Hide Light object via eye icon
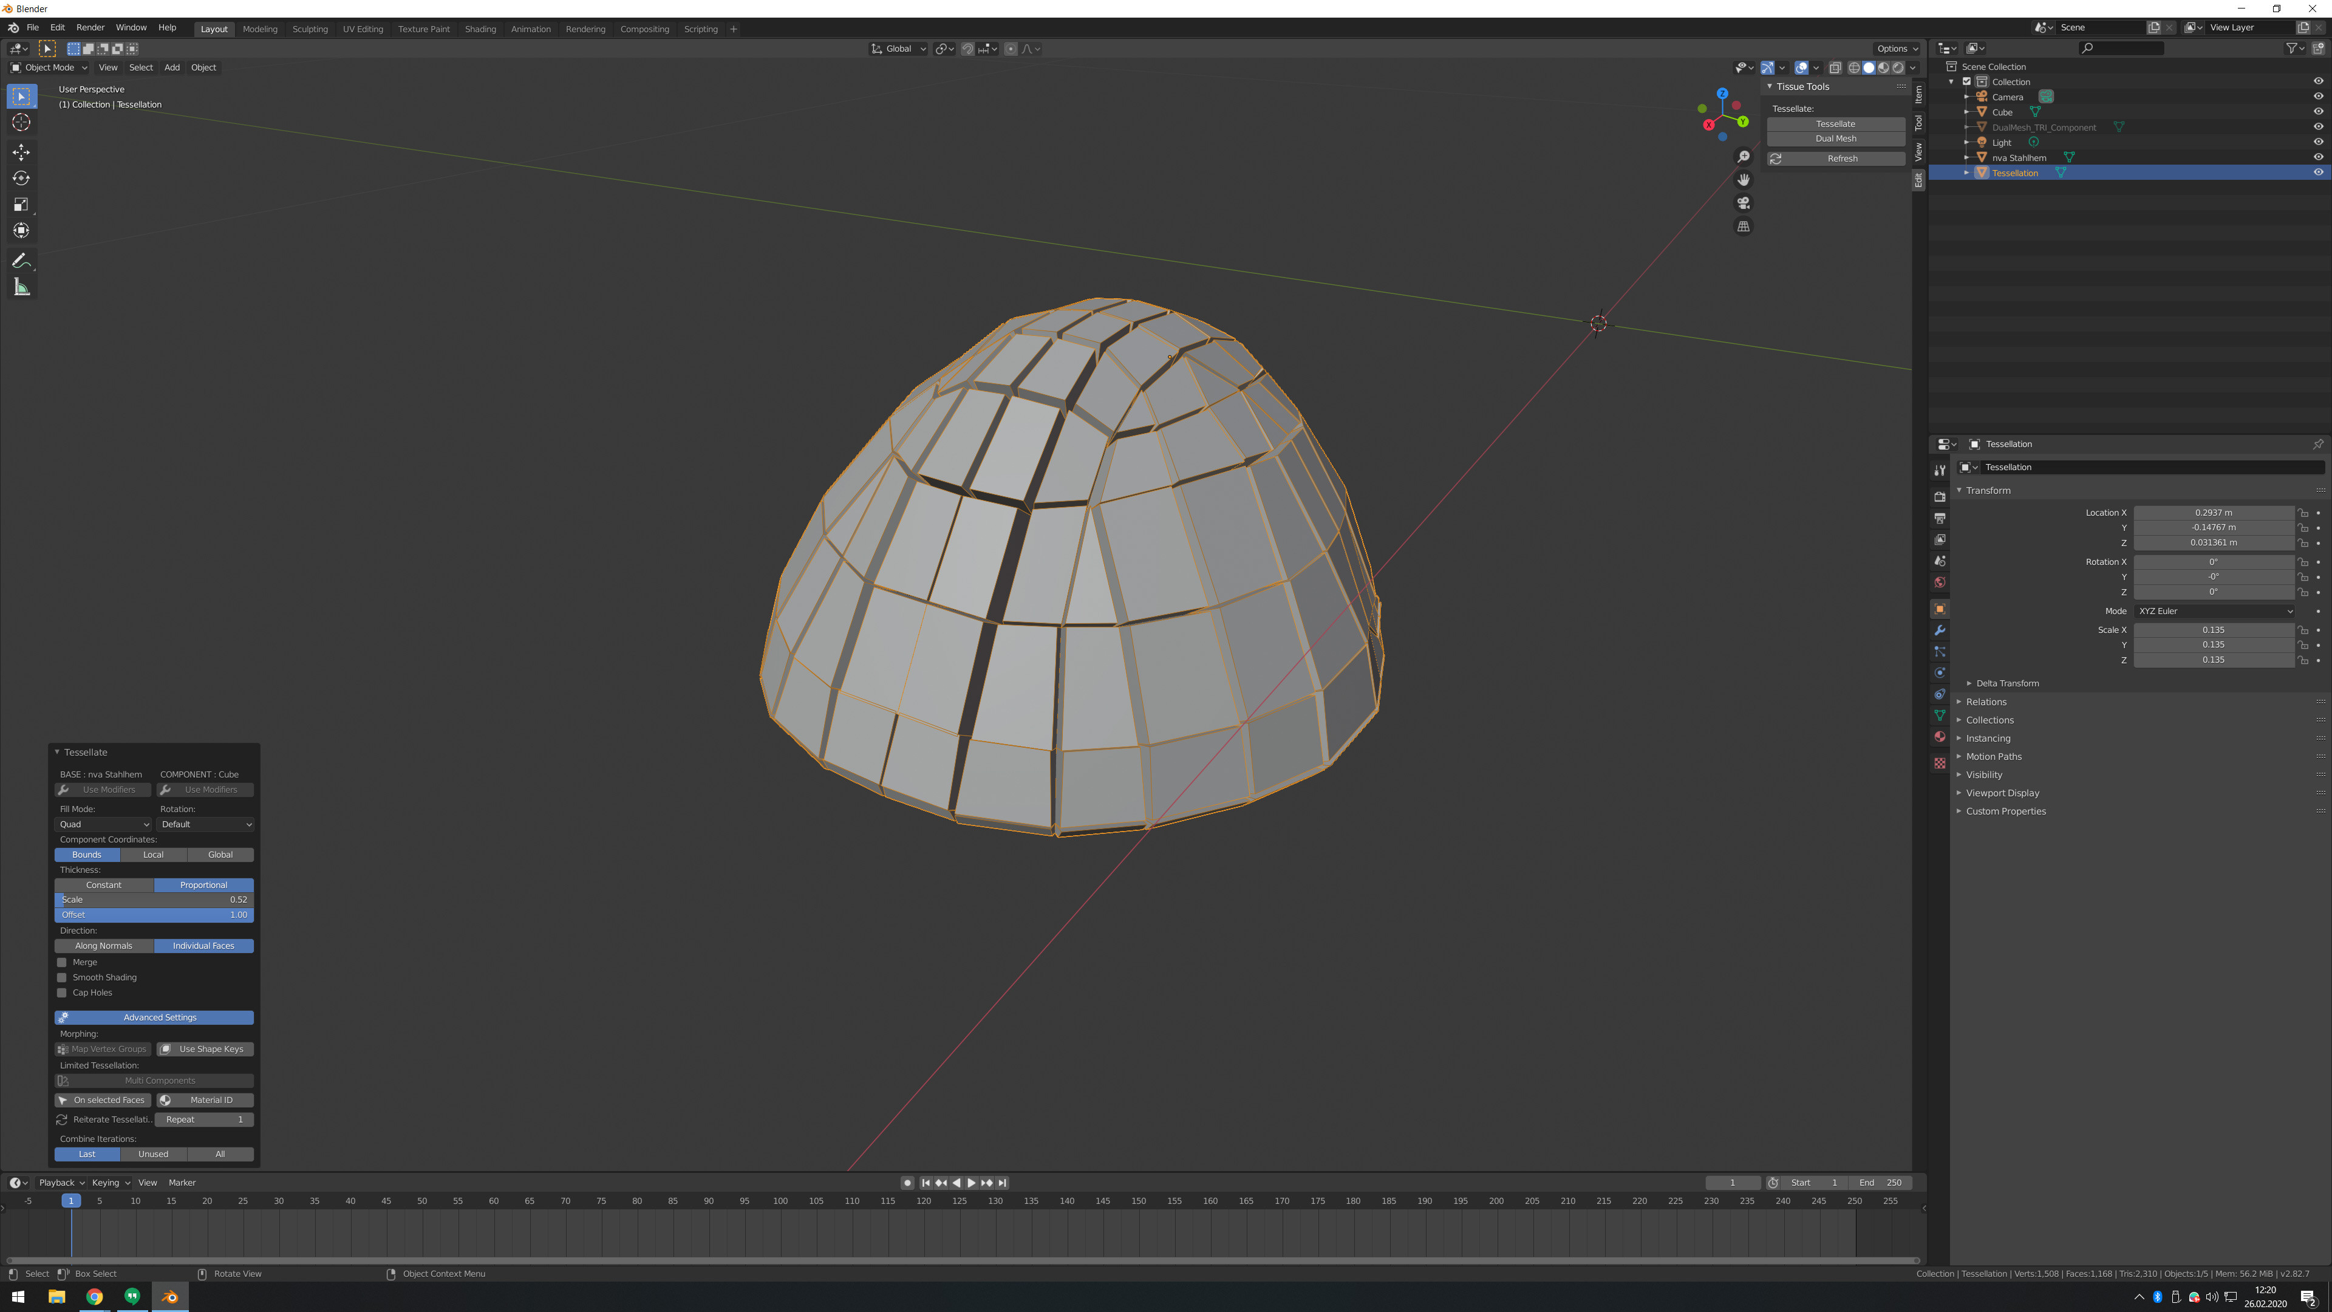 (2317, 142)
